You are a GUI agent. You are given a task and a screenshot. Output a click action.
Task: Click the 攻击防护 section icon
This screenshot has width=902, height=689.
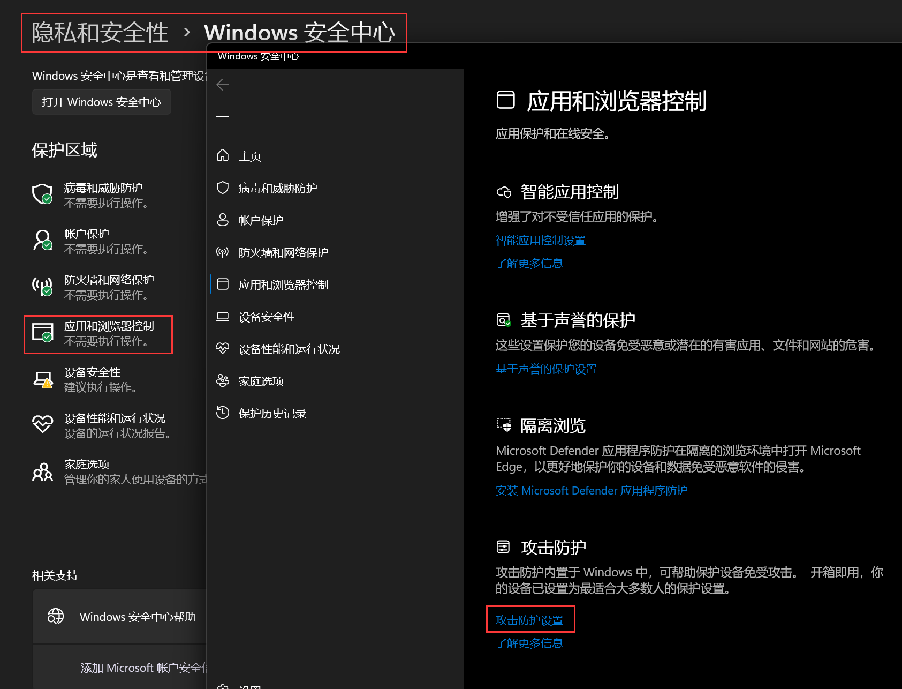(503, 547)
